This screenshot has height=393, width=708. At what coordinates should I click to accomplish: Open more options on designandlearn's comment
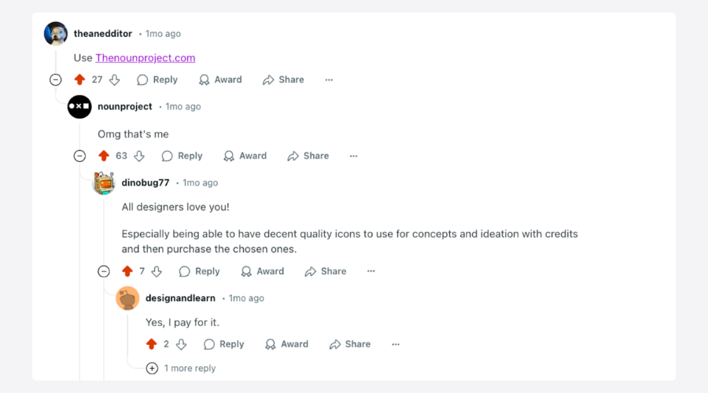pyautogui.click(x=396, y=344)
